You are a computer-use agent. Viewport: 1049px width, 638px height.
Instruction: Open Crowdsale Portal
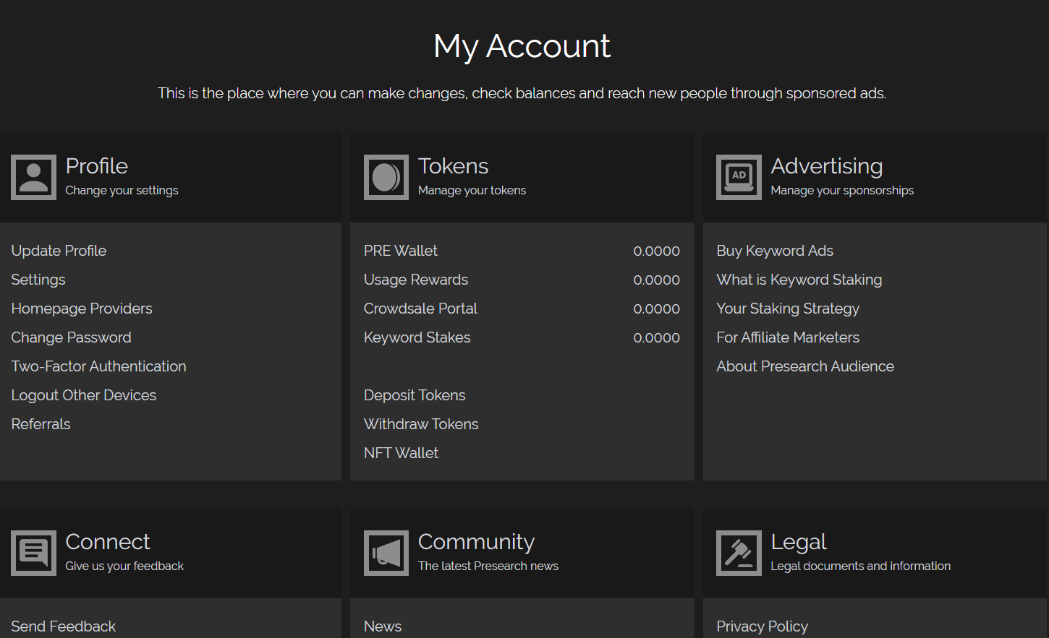(420, 309)
